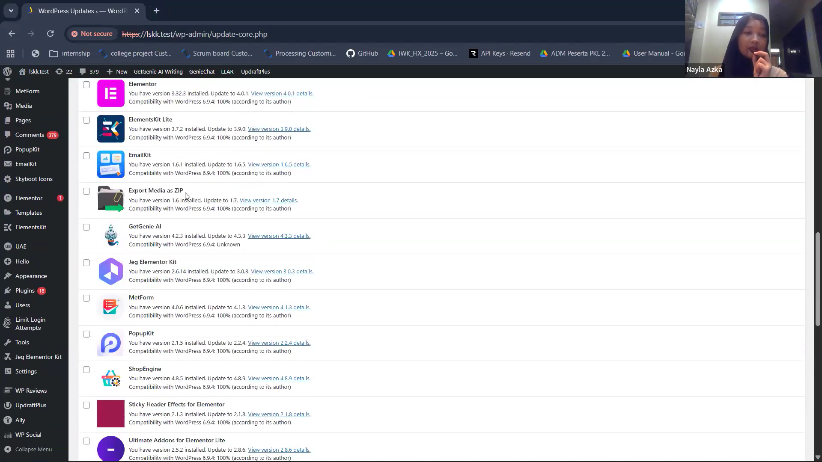The width and height of the screenshot is (822, 462).
Task: Collapse the WordPress admin menu
Action: [x=33, y=449]
